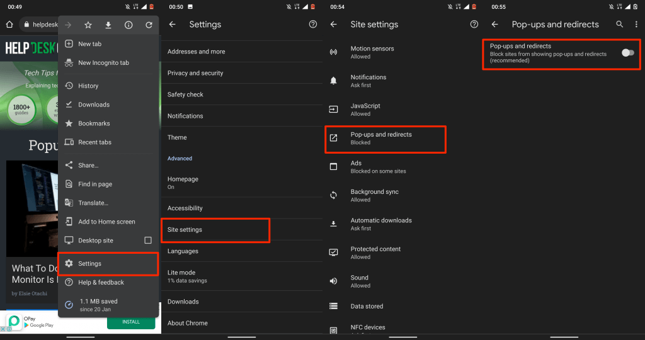Open Settings from the Chrome menu
The image size is (645, 340).
(x=89, y=264)
